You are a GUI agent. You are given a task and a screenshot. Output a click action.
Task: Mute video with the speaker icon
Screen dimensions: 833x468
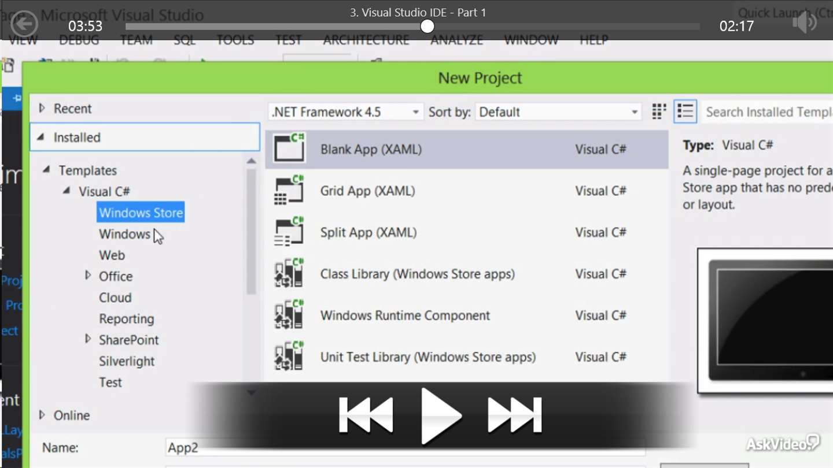pyautogui.click(x=805, y=23)
